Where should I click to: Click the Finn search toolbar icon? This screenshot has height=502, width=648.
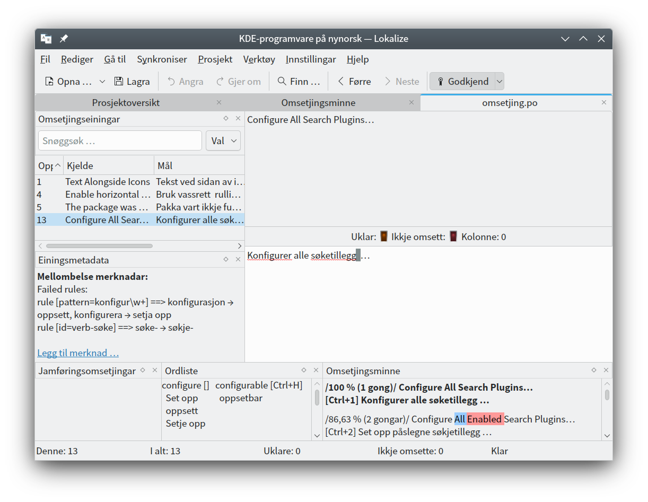pos(282,82)
